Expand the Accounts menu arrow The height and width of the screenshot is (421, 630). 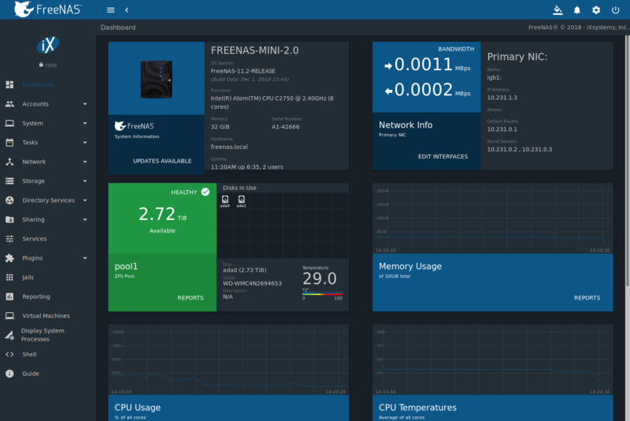click(84, 104)
